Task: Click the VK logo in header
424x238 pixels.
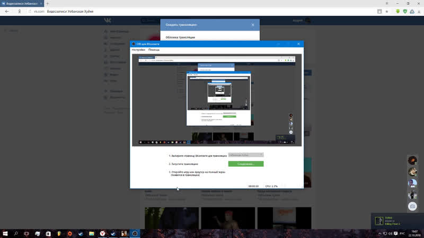Action: pos(108,20)
